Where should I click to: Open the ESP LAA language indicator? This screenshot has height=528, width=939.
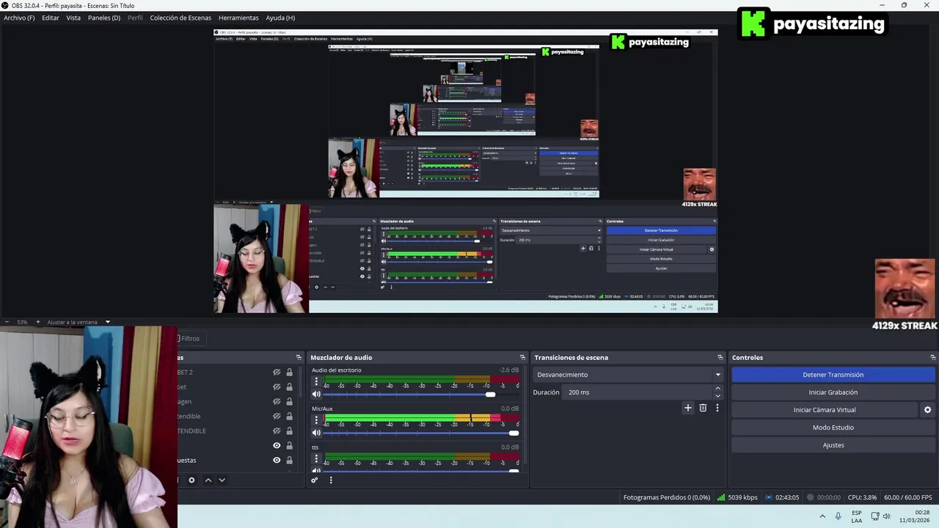857,516
